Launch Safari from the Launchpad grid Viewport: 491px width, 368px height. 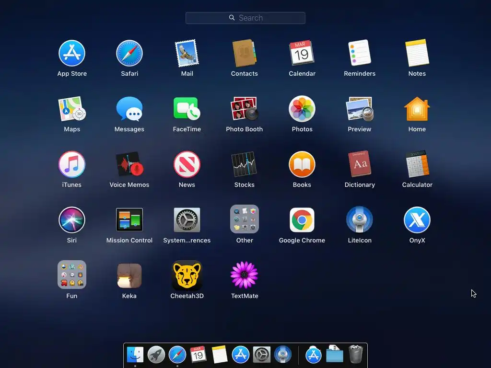point(129,53)
